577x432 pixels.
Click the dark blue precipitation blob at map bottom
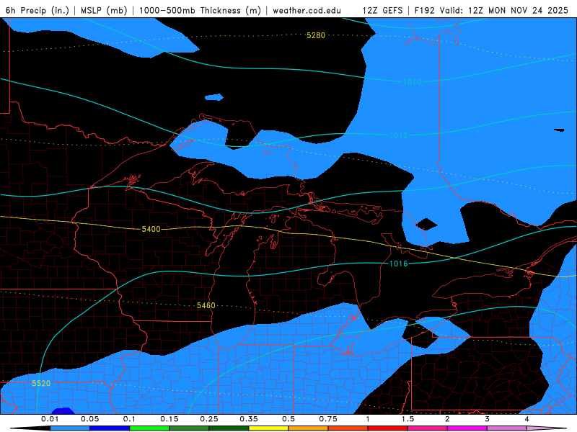pos(63,411)
